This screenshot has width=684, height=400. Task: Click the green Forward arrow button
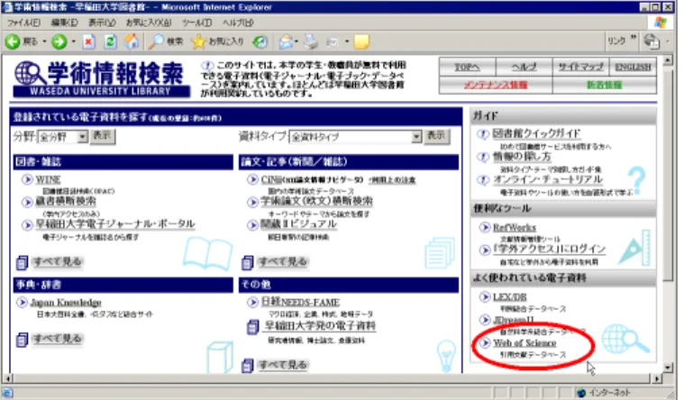pos(59,41)
